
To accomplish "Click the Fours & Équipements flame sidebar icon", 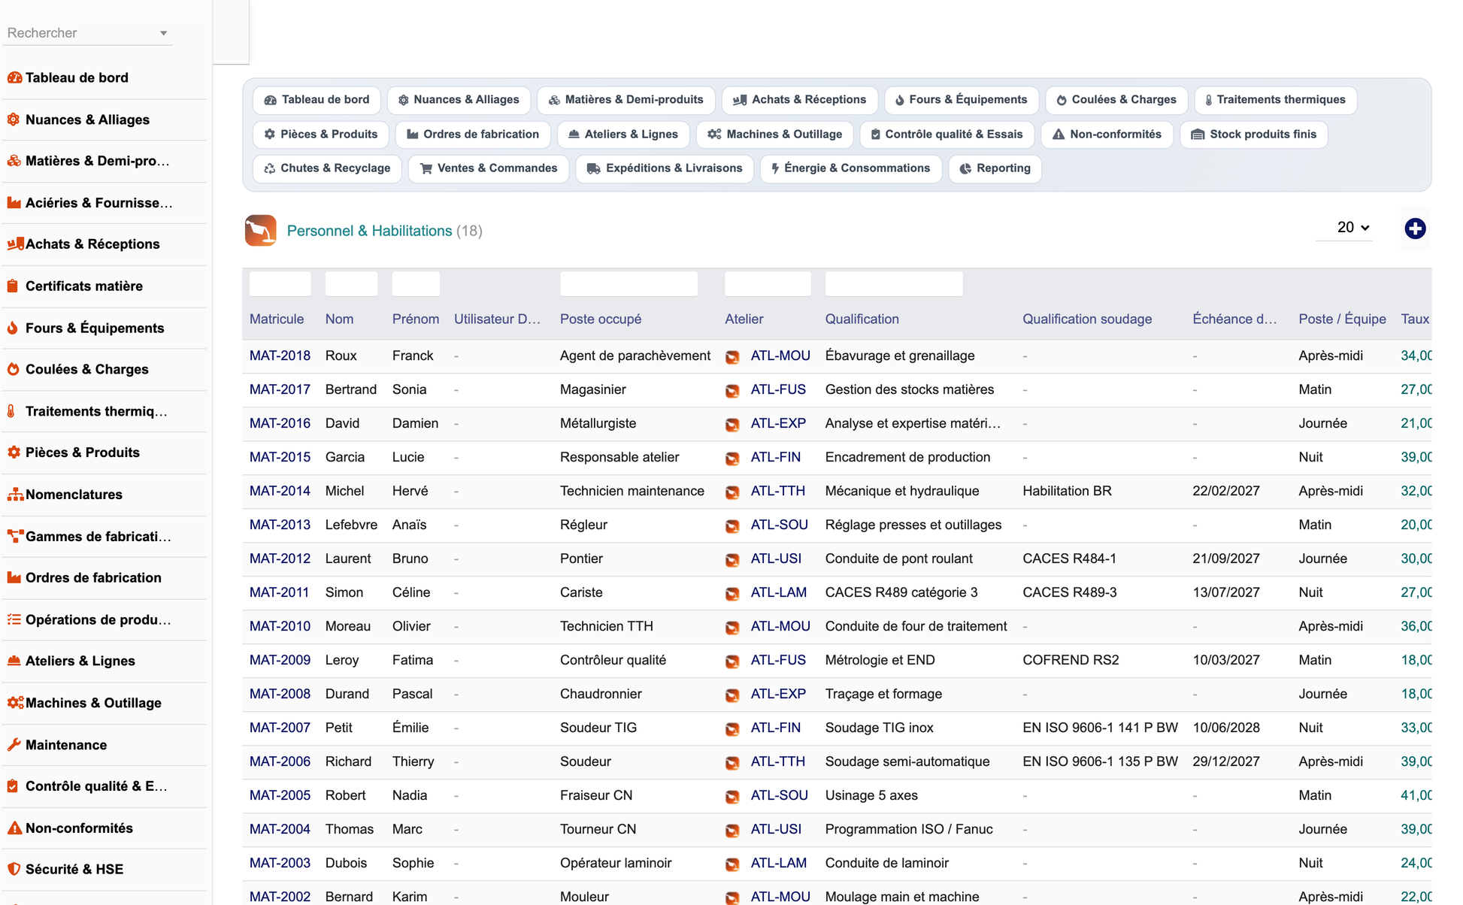I will tap(13, 328).
